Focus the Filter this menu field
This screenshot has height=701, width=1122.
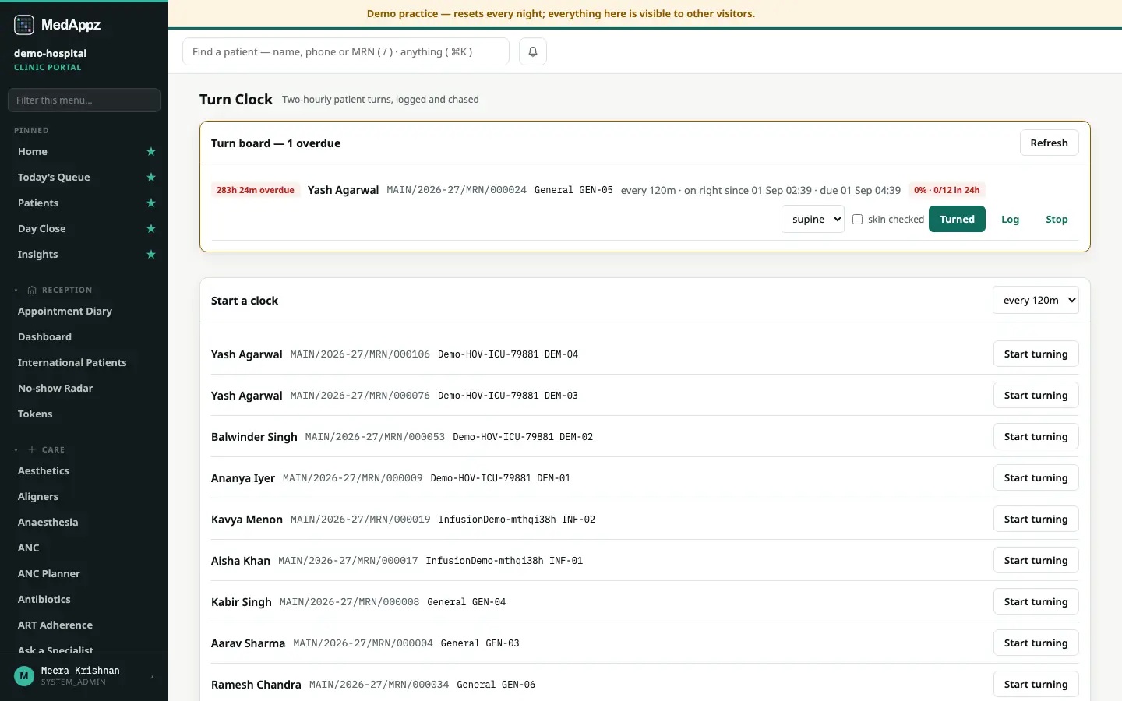coord(84,100)
